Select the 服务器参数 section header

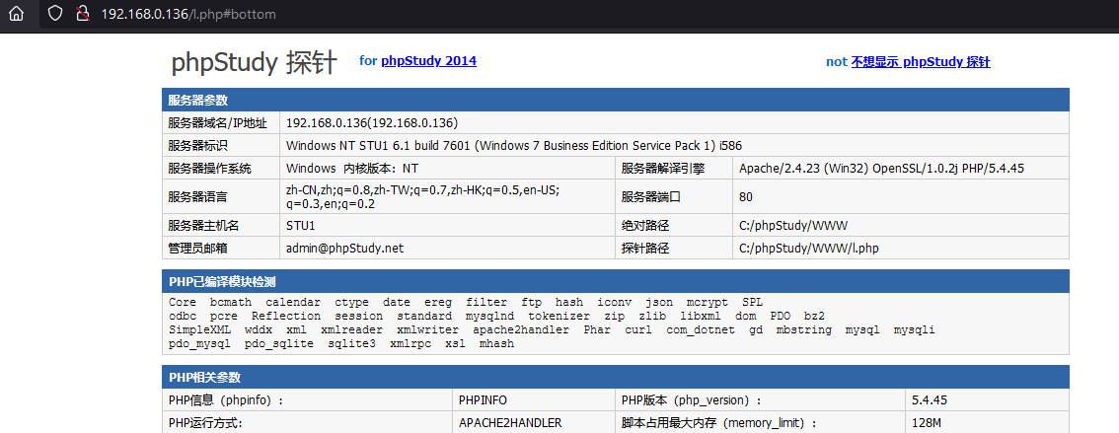click(x=616, y=101)
